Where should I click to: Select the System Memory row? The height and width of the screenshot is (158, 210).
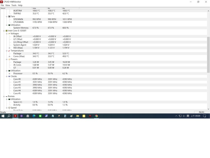(104, 28)
